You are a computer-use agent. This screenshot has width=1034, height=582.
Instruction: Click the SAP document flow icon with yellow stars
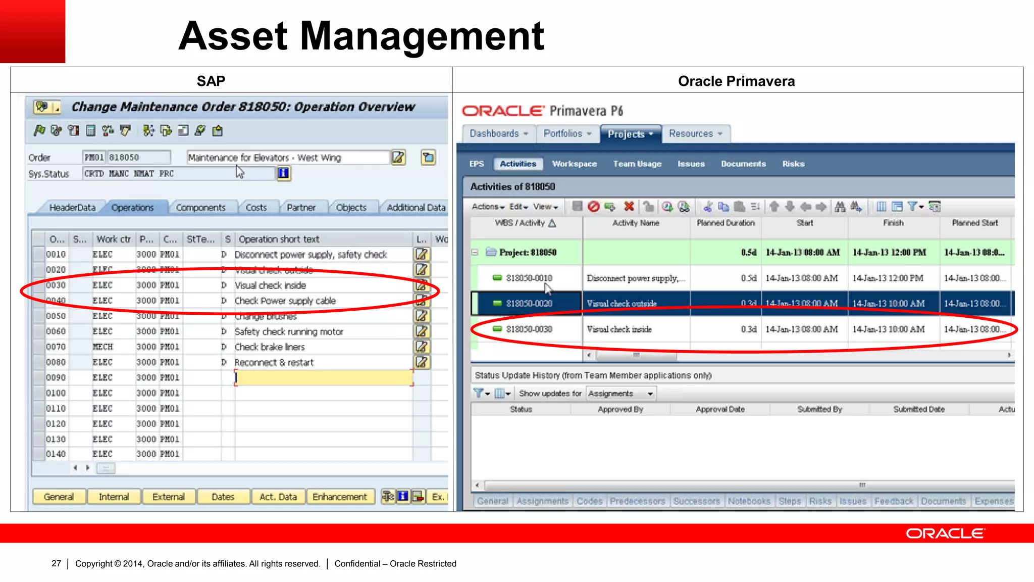tap(148, 131)
